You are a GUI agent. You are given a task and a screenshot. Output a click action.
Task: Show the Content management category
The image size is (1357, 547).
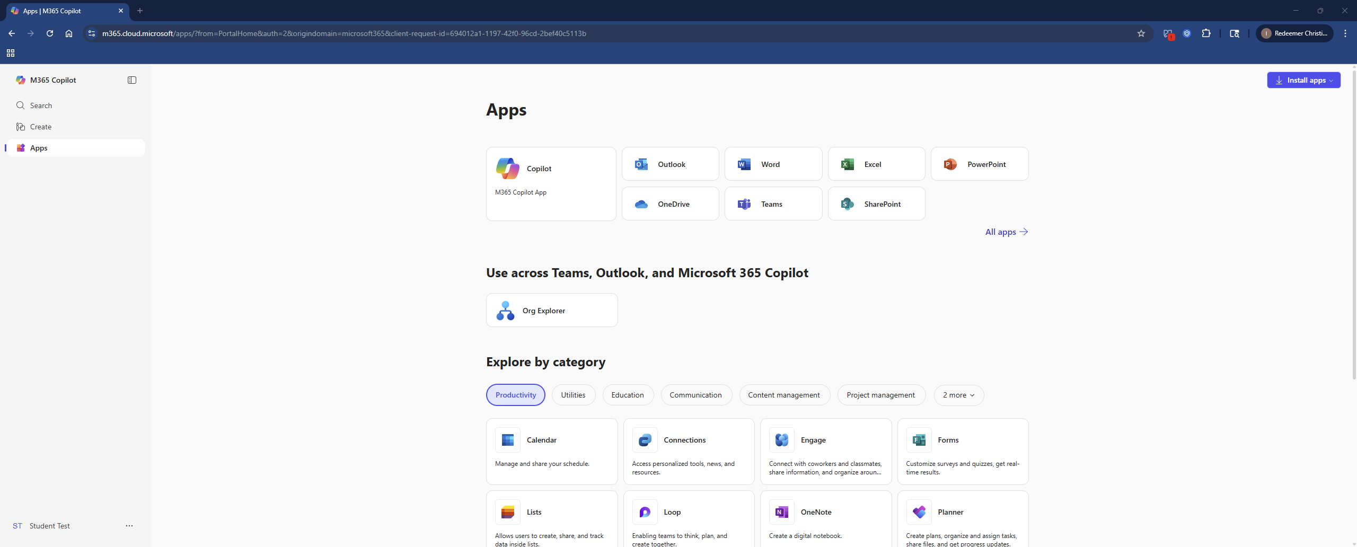(x=785, y=395)
